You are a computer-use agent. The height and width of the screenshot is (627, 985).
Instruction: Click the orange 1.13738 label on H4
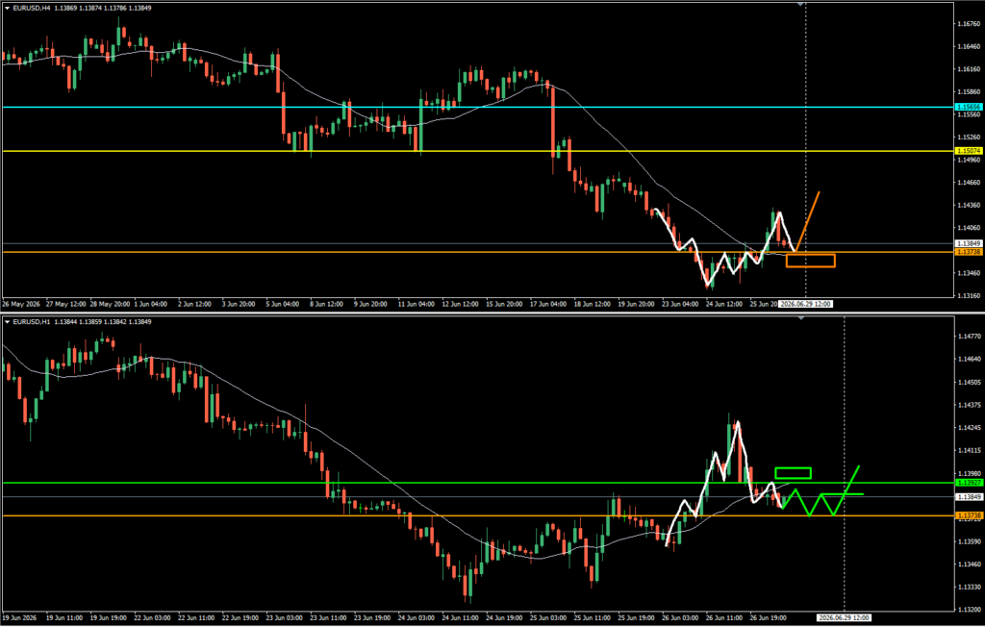[x=968, y=252]
